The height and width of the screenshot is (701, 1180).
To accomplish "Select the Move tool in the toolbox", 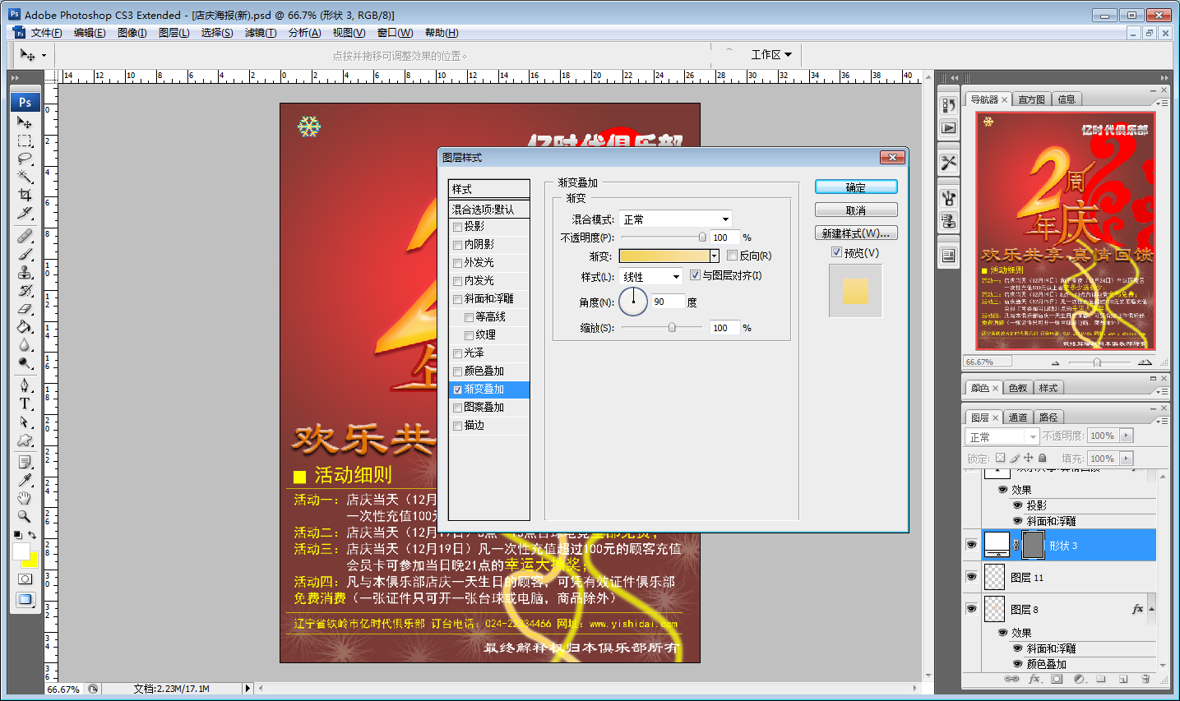I will 25,122.
